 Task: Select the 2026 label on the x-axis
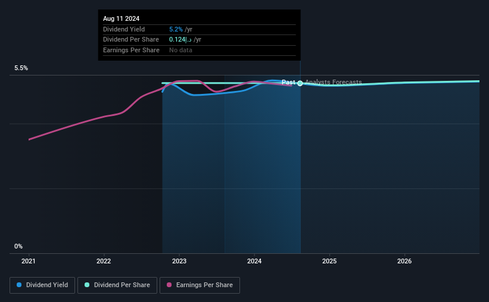pyautogui.click(x=404, y=261)
